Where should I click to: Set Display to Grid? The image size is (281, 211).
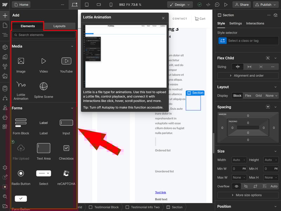(259, 96)
